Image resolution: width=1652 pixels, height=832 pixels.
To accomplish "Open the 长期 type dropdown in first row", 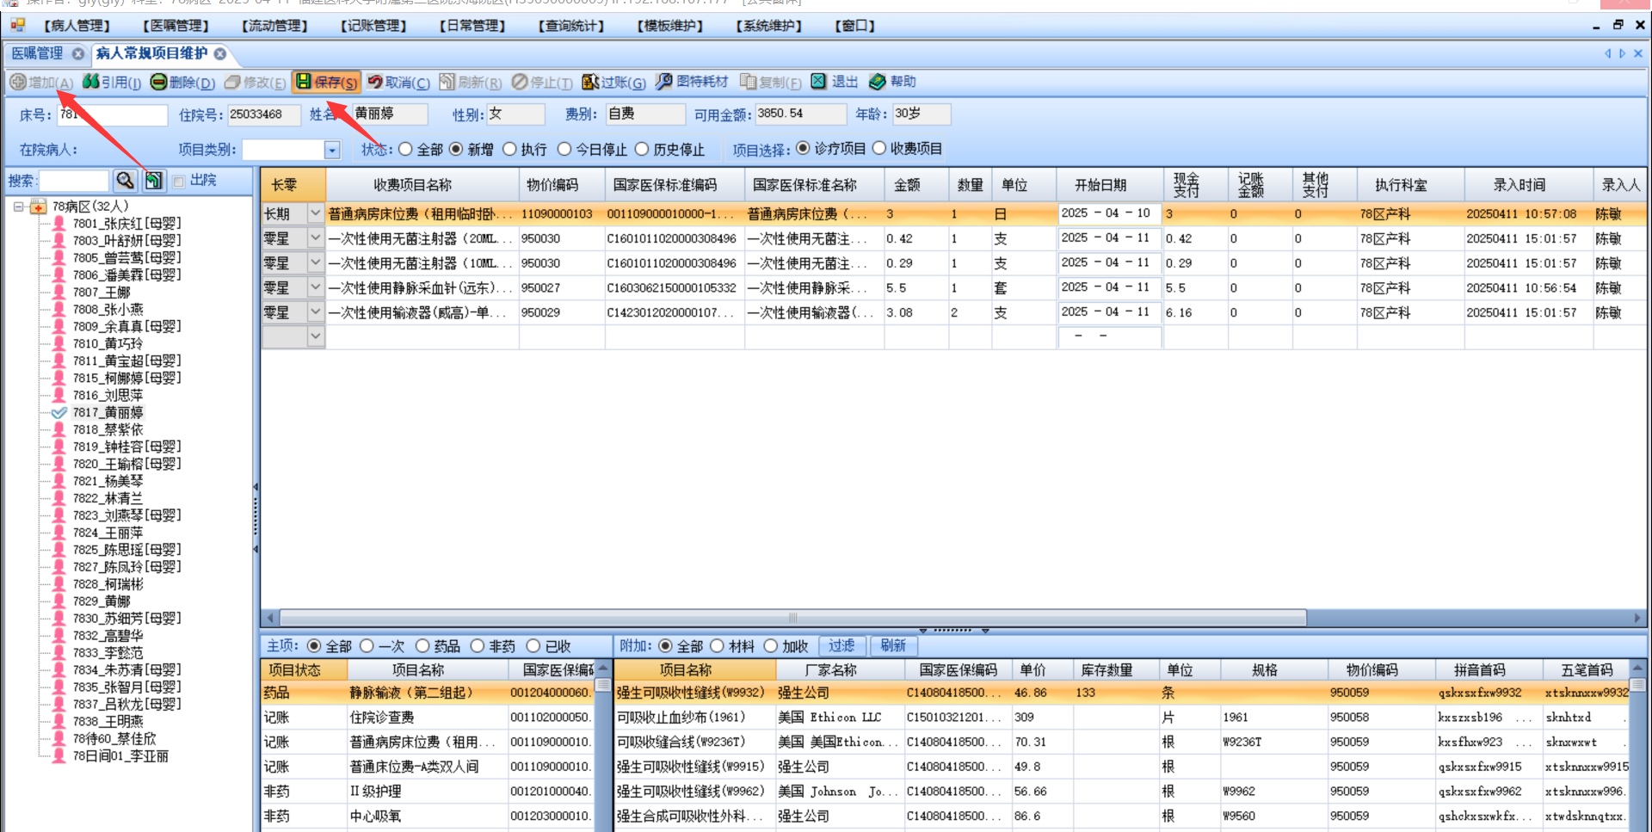I will [x=316, y=213].
